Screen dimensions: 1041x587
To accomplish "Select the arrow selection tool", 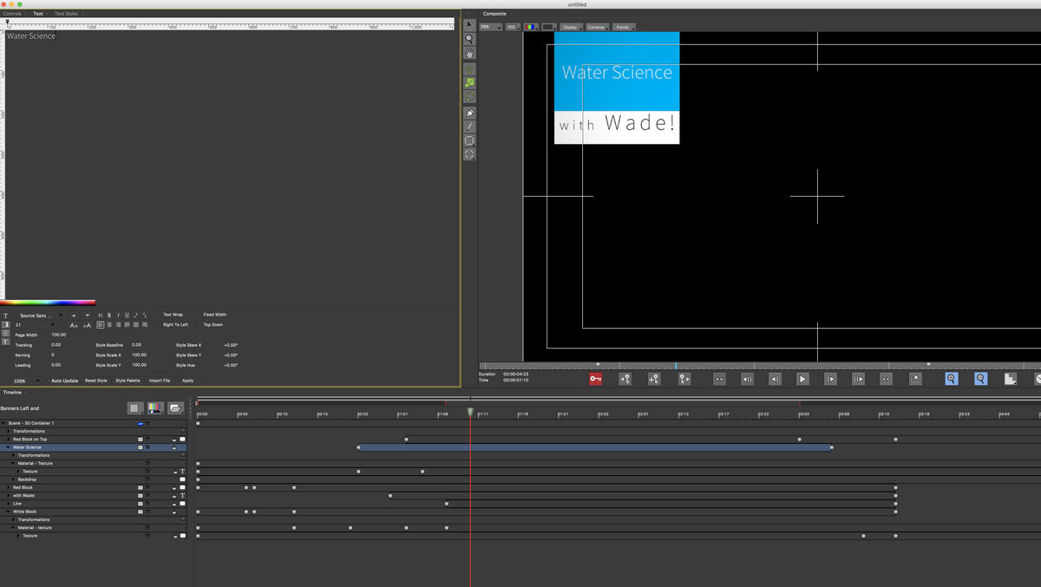I will coord(469,25).
